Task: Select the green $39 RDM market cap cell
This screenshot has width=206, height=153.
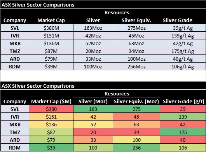Action: 51,148
